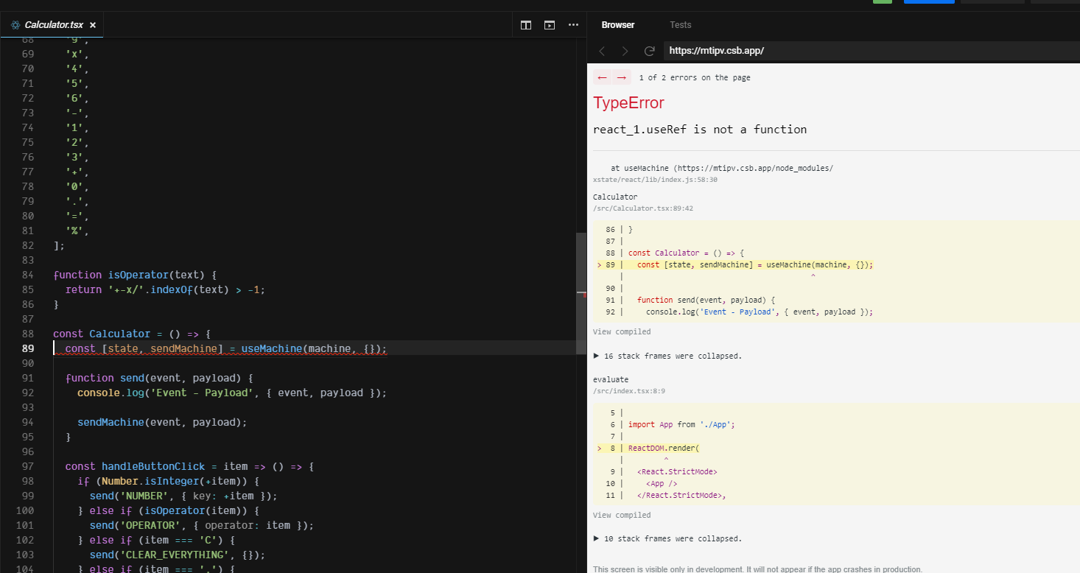
Task: Switch to the Tests tab
Action: (680, 24)
